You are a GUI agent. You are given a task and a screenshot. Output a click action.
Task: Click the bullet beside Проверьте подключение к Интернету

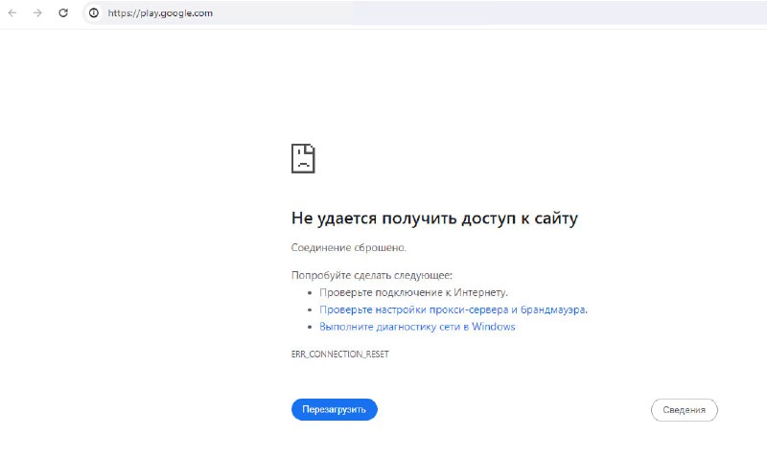(310, 292)
